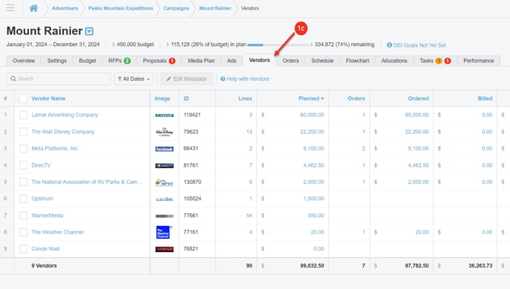Open Peaks Mountain Expeditions breadcrumb
The image size is (510, 289).
[121, 8]
